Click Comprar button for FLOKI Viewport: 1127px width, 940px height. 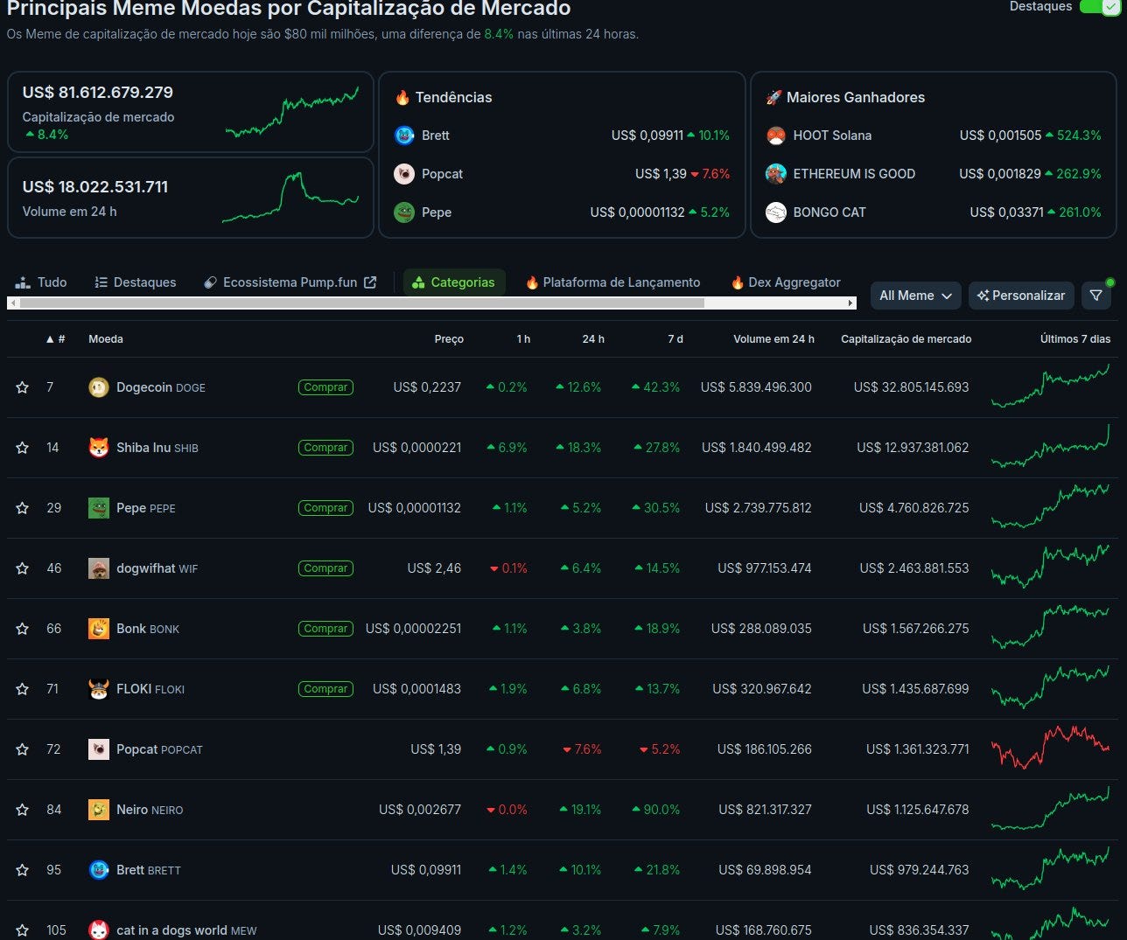pos(325,689)
